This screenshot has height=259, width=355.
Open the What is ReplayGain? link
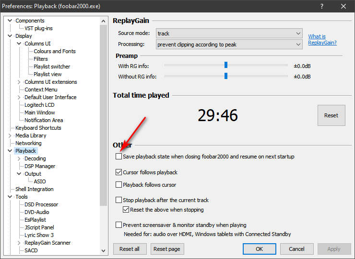tap(322, 40)
